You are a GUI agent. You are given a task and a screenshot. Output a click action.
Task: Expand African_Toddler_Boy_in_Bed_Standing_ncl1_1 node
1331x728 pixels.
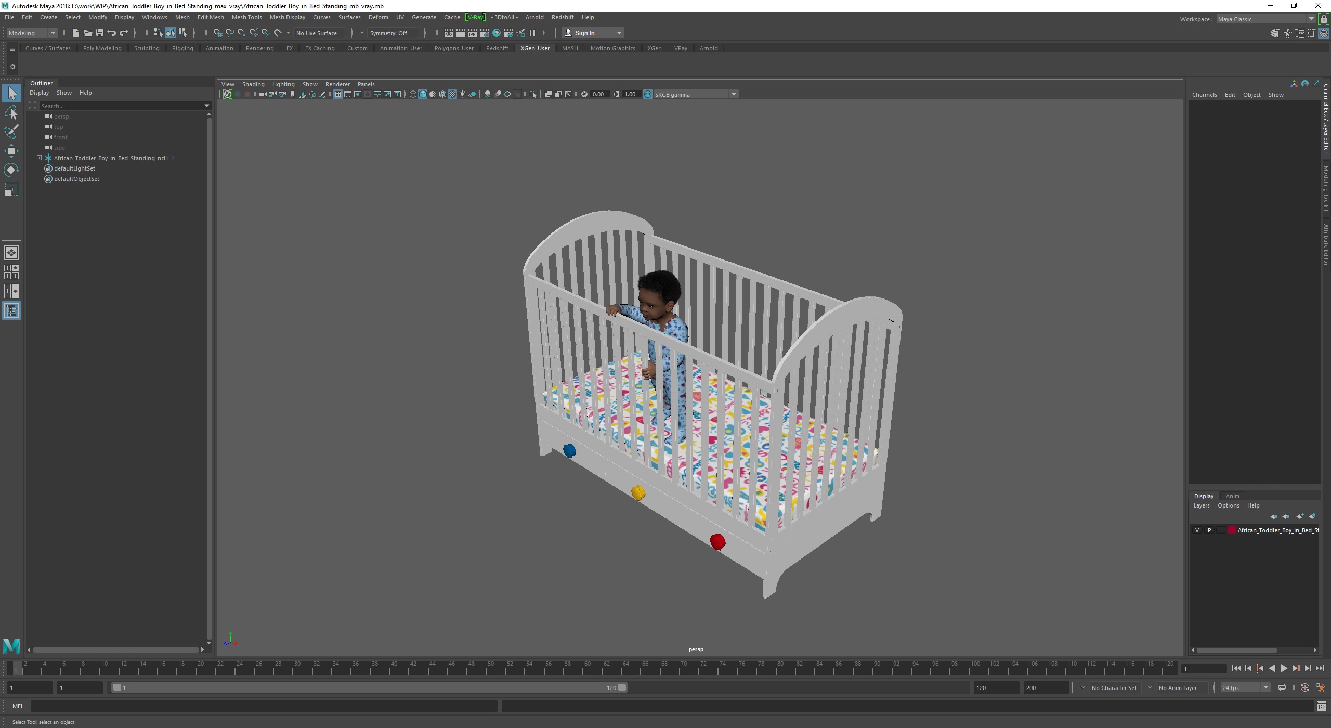point(39,158)
